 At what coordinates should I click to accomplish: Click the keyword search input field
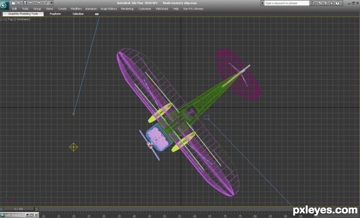coord(287,3)
